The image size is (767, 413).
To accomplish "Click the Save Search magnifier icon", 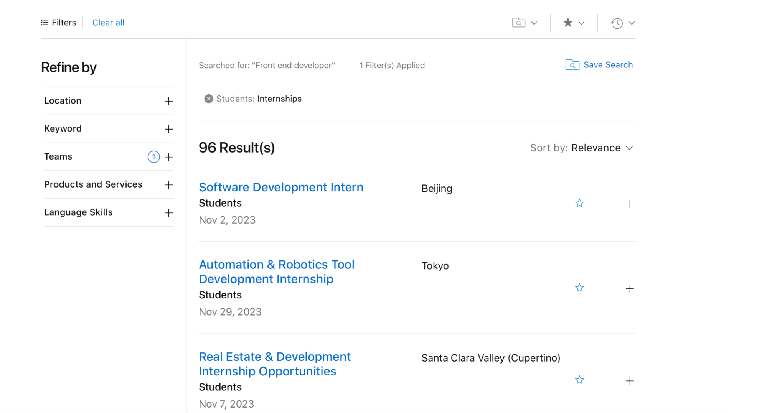I will [572, 65].
